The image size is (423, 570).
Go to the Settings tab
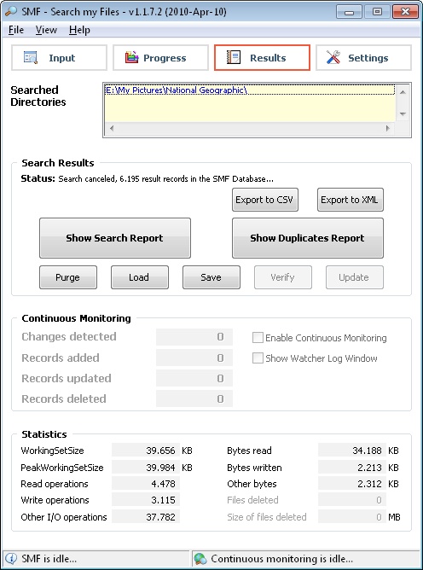click(363, 58)
